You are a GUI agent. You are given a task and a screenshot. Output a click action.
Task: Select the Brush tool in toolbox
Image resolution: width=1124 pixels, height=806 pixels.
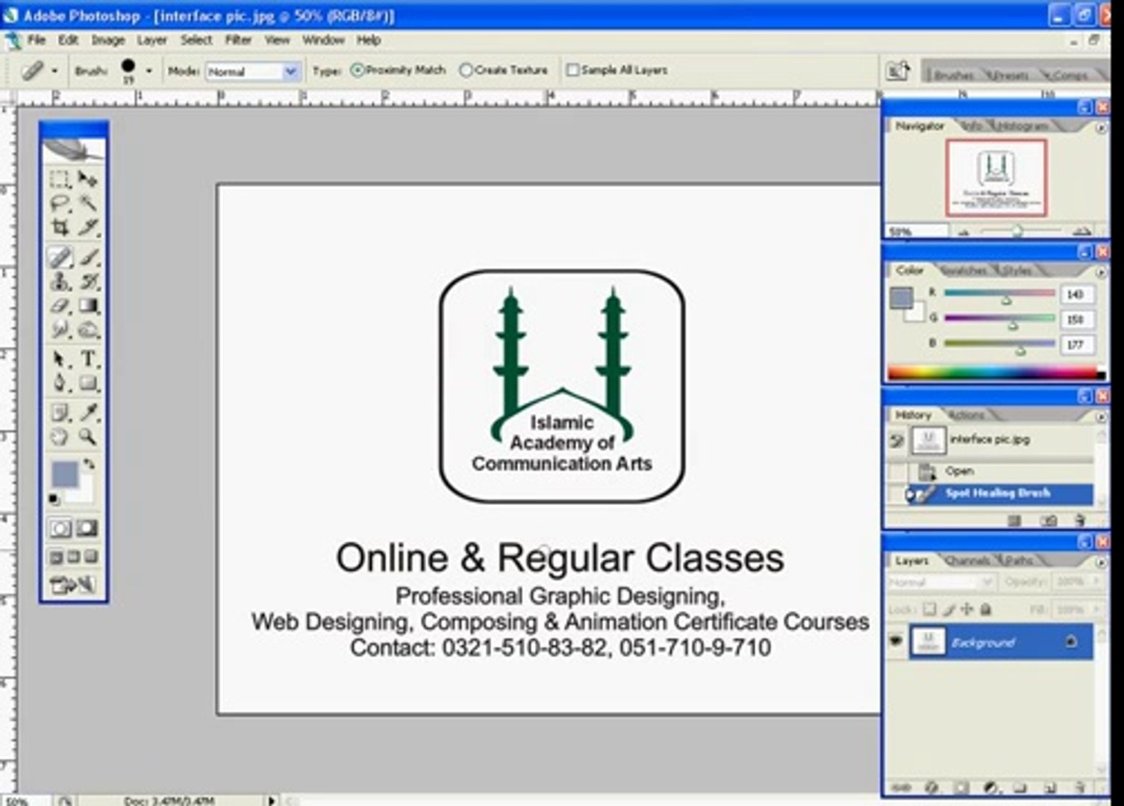click(88, 257)
